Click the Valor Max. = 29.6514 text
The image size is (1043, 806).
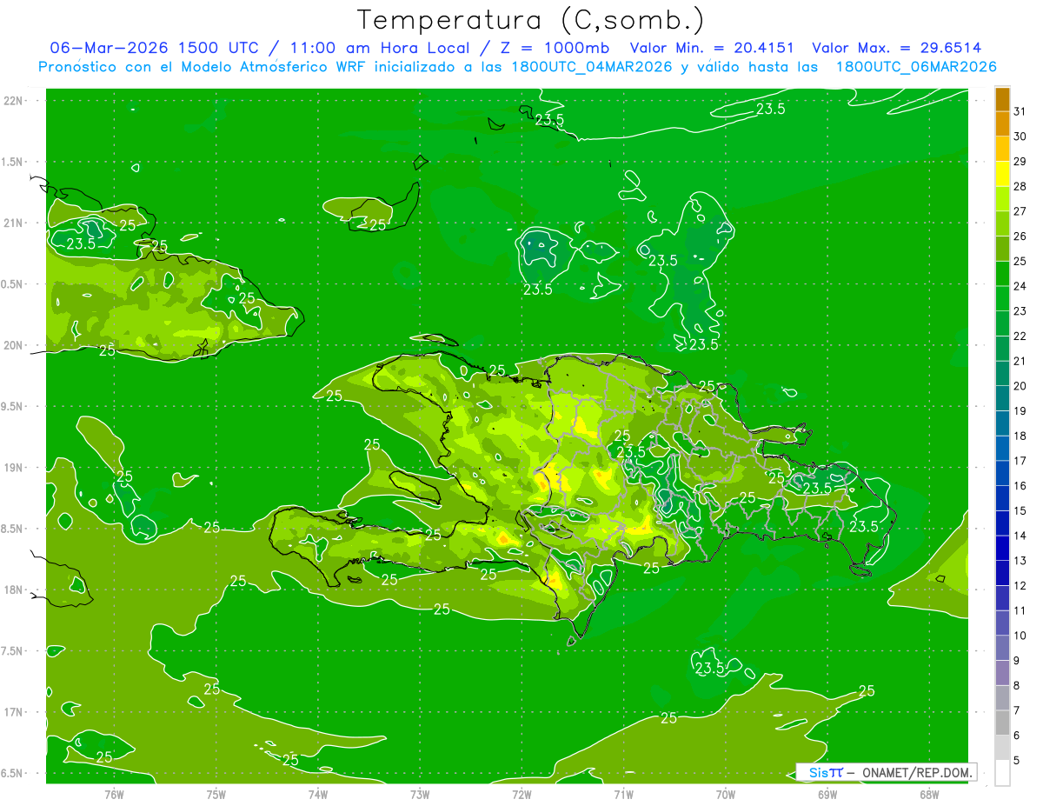[x=897, y=48]
